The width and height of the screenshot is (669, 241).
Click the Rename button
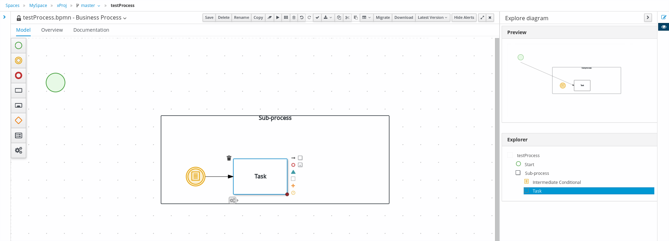point(241,17)
